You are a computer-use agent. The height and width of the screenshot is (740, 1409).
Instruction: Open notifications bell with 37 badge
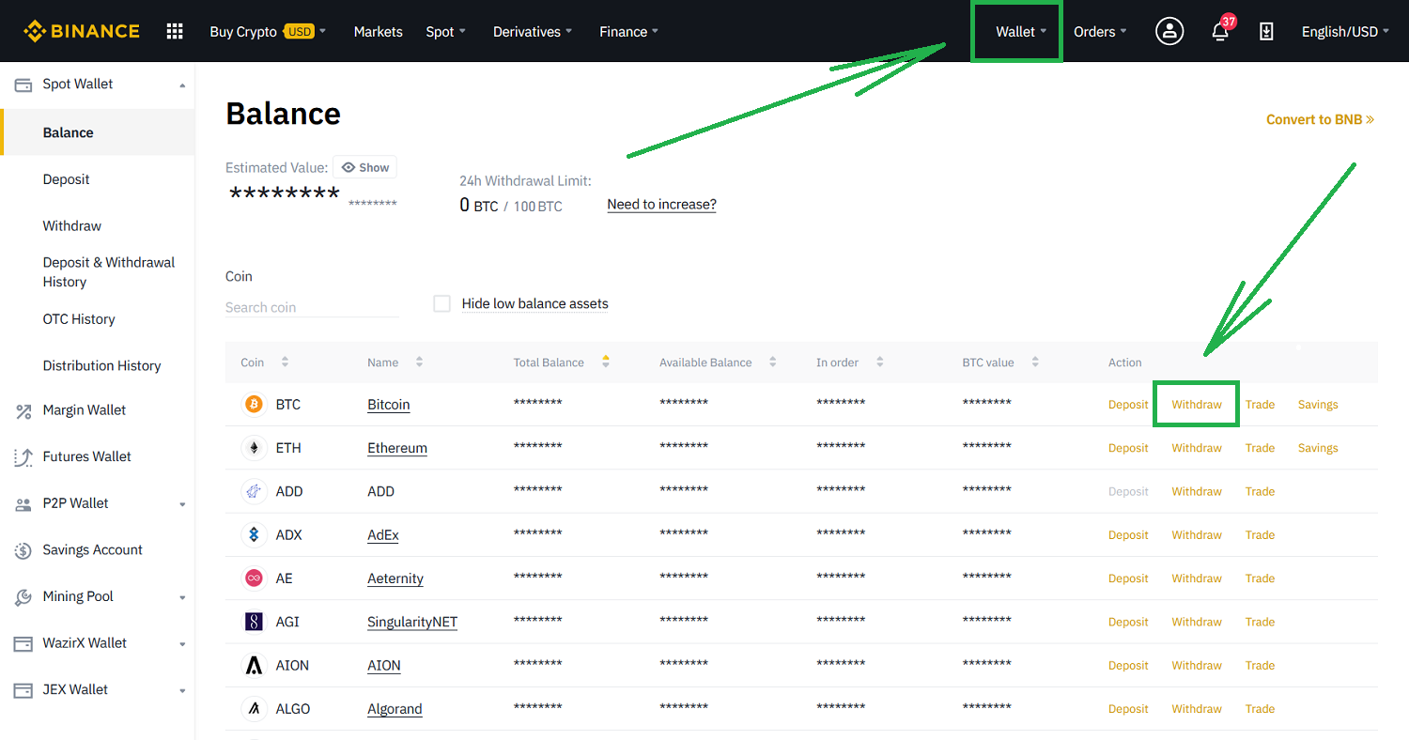pyautogui.click(x=1220, y=31)
